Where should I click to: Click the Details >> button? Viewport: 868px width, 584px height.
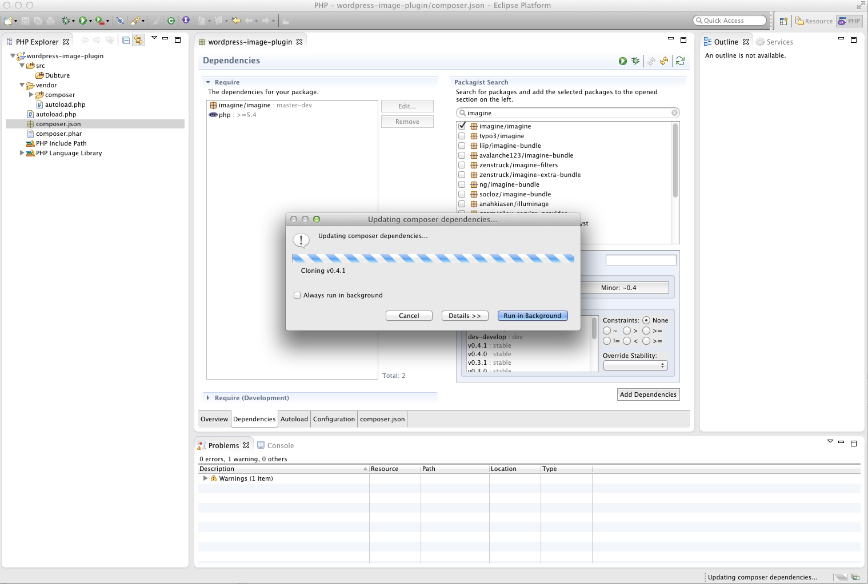pos(465,316)
